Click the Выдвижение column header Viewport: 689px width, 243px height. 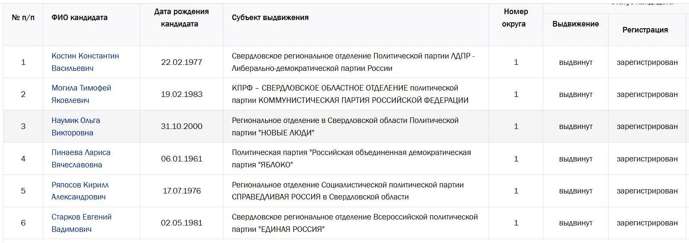pos(575,24)
